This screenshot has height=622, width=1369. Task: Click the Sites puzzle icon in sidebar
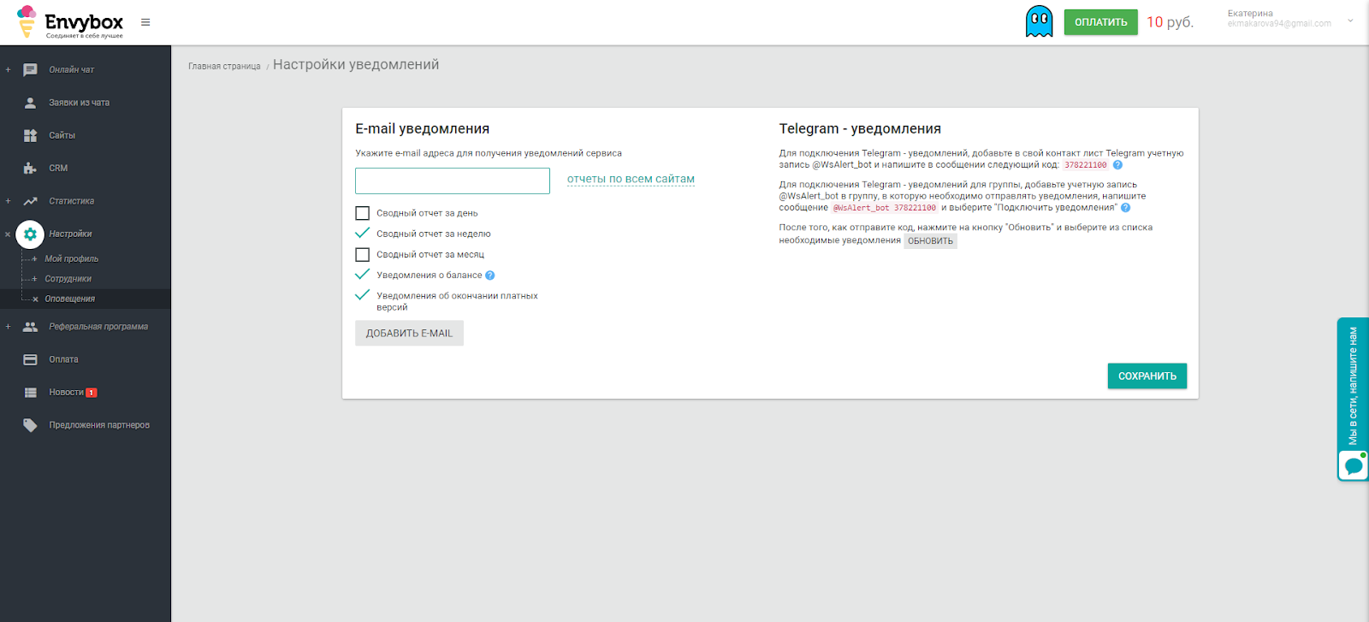tap(31, 135)
